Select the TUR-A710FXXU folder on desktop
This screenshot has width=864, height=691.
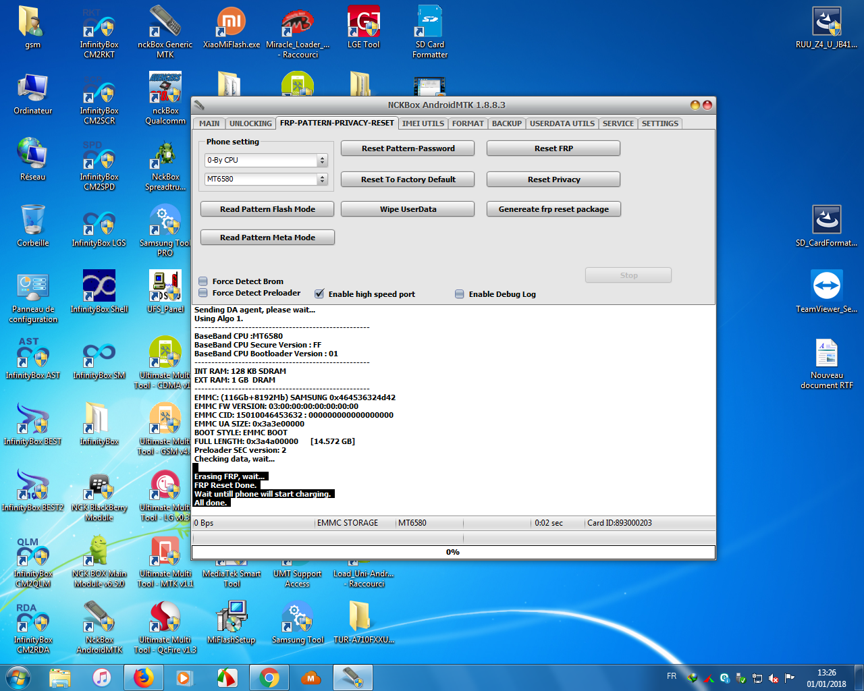click(x=364, y=623)
